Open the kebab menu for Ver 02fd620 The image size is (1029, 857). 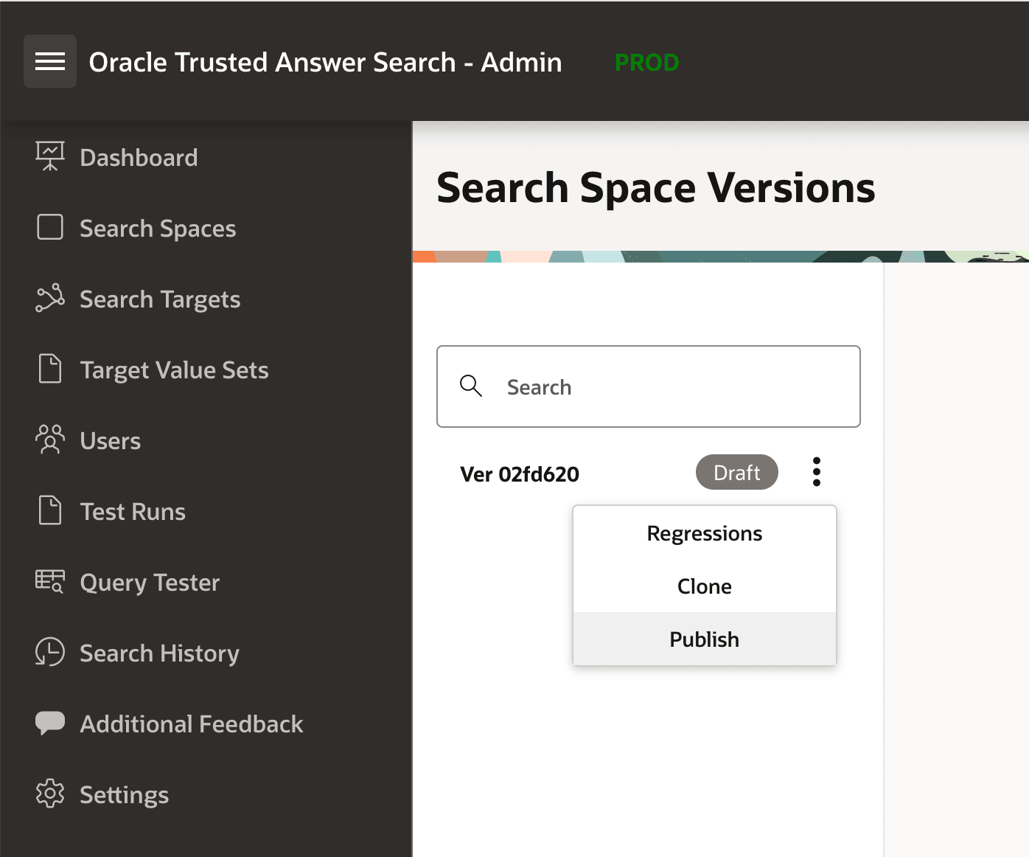[816, 472]
